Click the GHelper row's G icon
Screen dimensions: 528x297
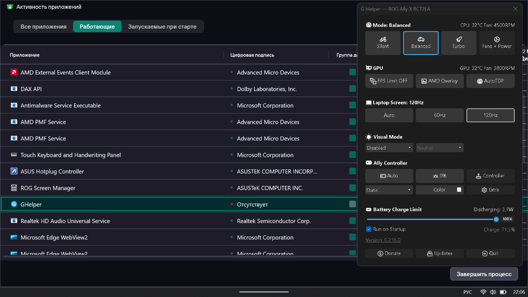tap(14, 205)
